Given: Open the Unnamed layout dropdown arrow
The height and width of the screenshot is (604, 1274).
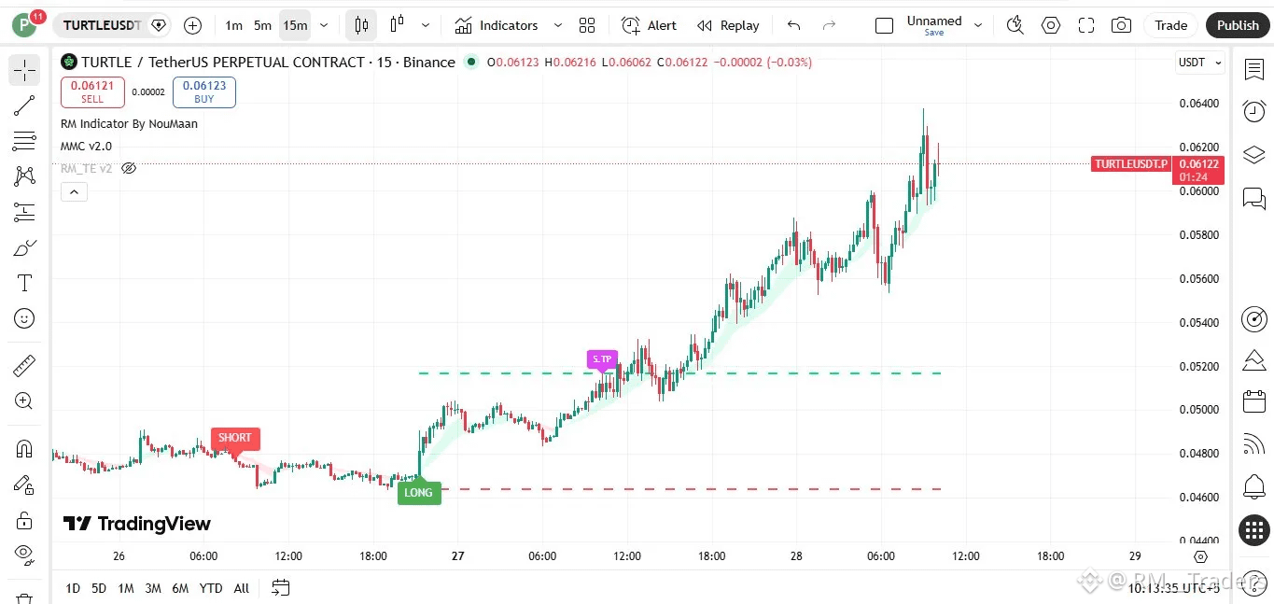Looking at the screenshot, I should click(x=978, y=25).
